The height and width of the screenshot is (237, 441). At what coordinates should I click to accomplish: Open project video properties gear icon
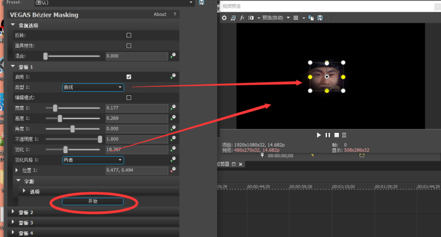pyautogui.click(x=224, y=18)
